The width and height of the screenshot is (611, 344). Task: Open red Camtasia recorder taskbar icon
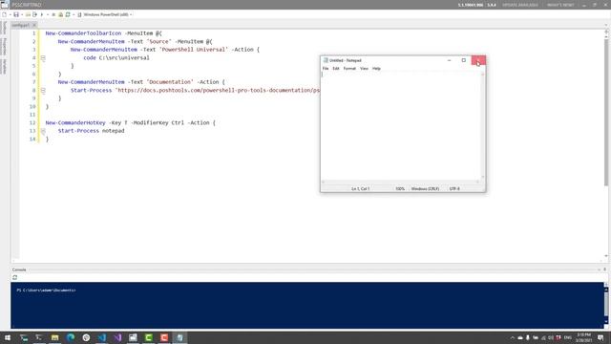point(164,337)
